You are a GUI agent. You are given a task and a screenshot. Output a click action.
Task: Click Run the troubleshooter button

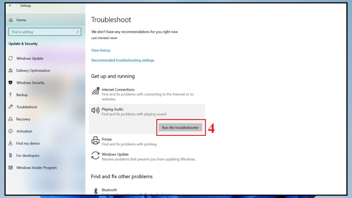(x=180, y=127)
